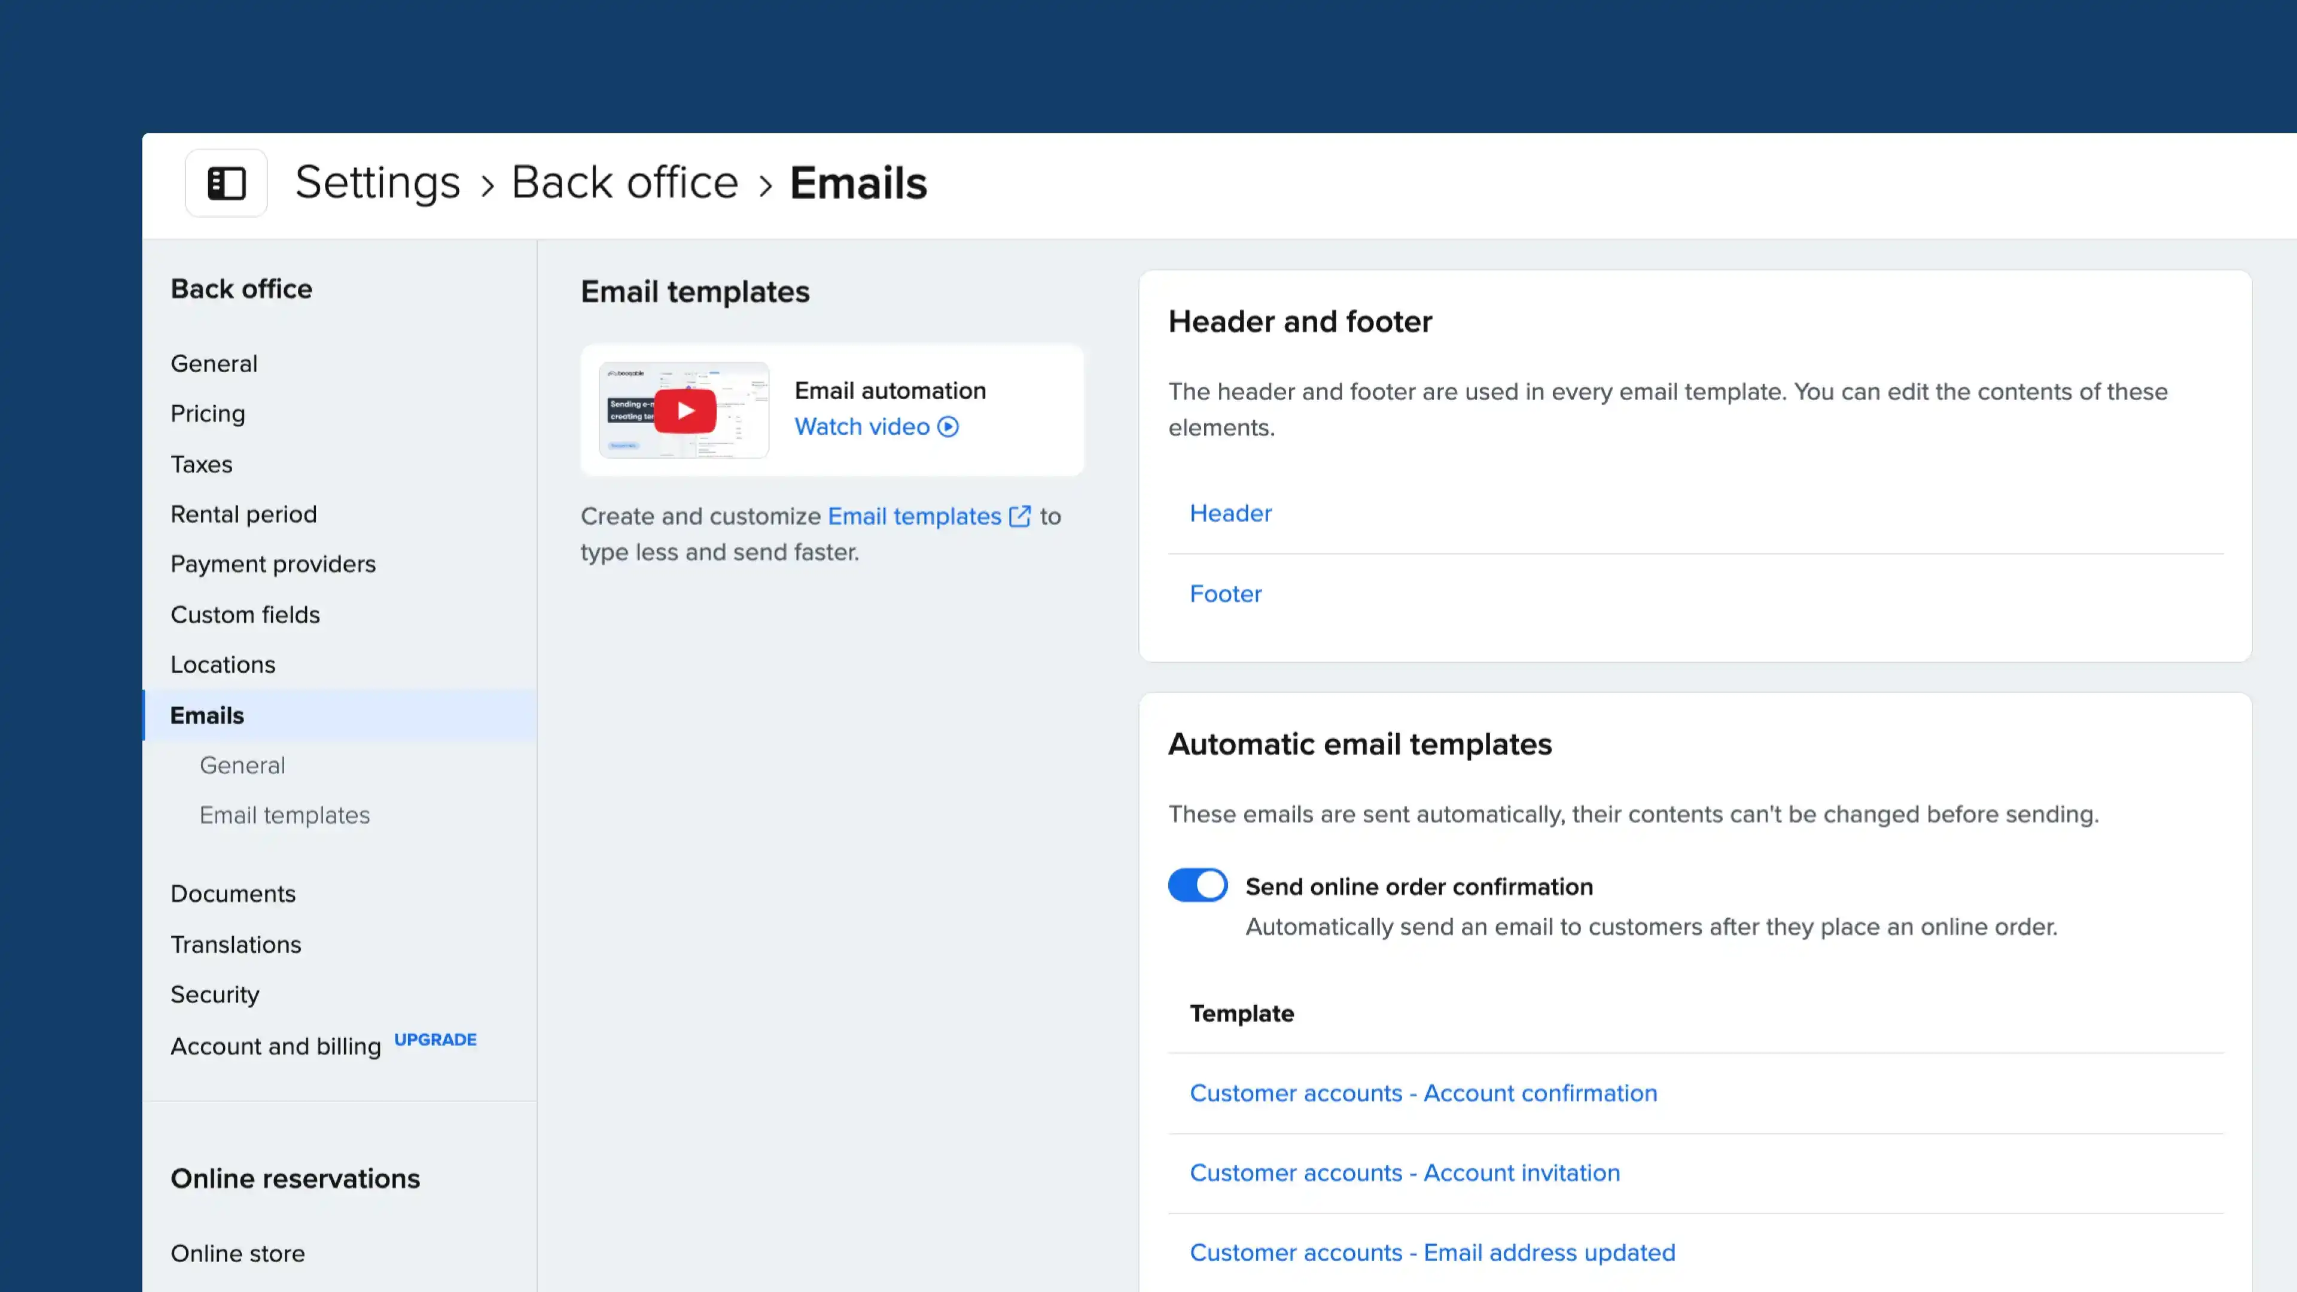Open Documents settings
The image size is (2297, 1292).
[233, 892]
